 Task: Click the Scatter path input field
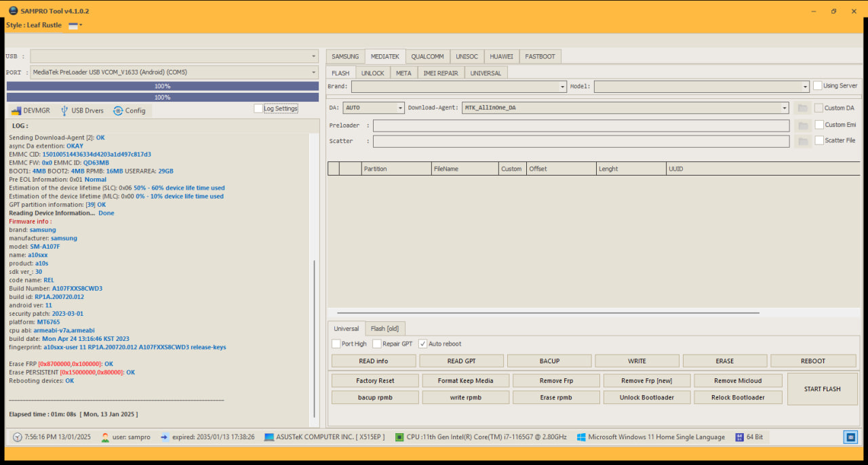pyautogui.click(x=581, y=141)
